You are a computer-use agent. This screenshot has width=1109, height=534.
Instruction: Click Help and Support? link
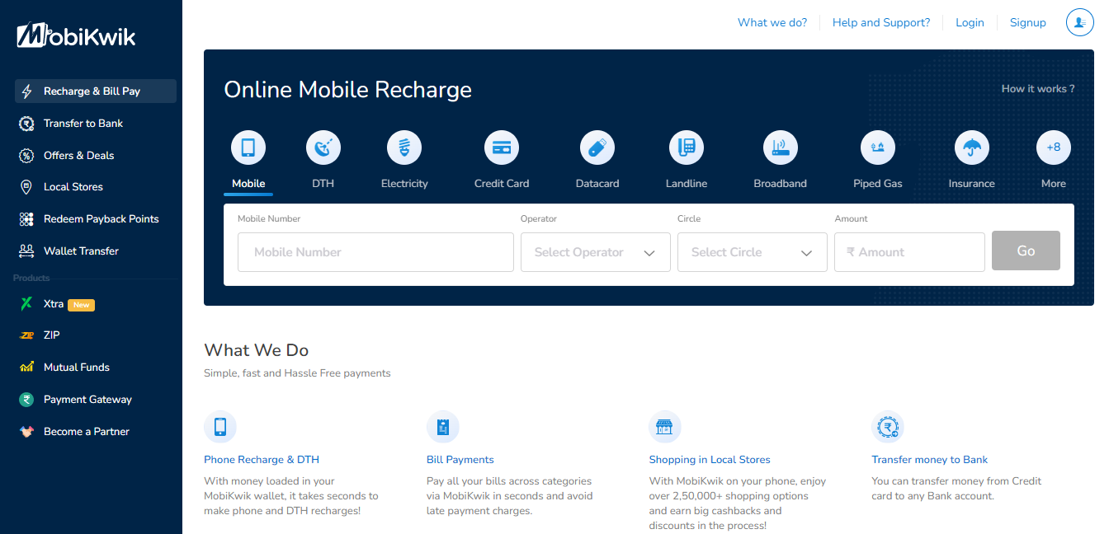(881, 23)
